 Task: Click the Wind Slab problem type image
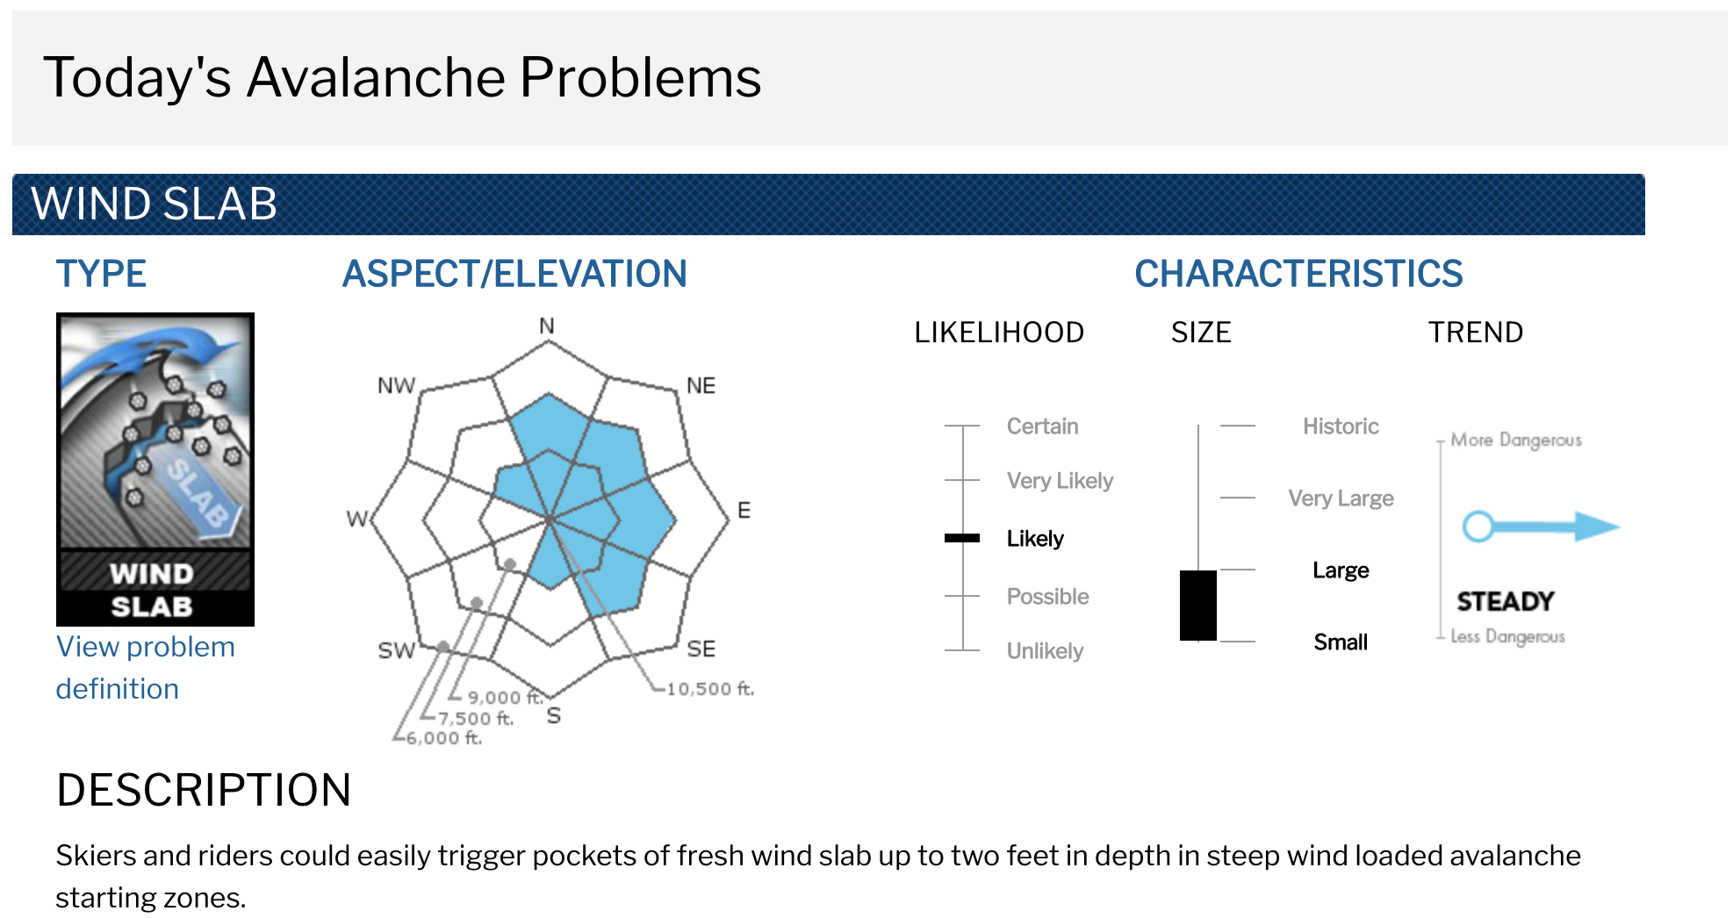[155, 469]
